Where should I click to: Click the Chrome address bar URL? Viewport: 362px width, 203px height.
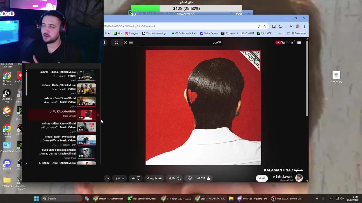tap(129, 26)
